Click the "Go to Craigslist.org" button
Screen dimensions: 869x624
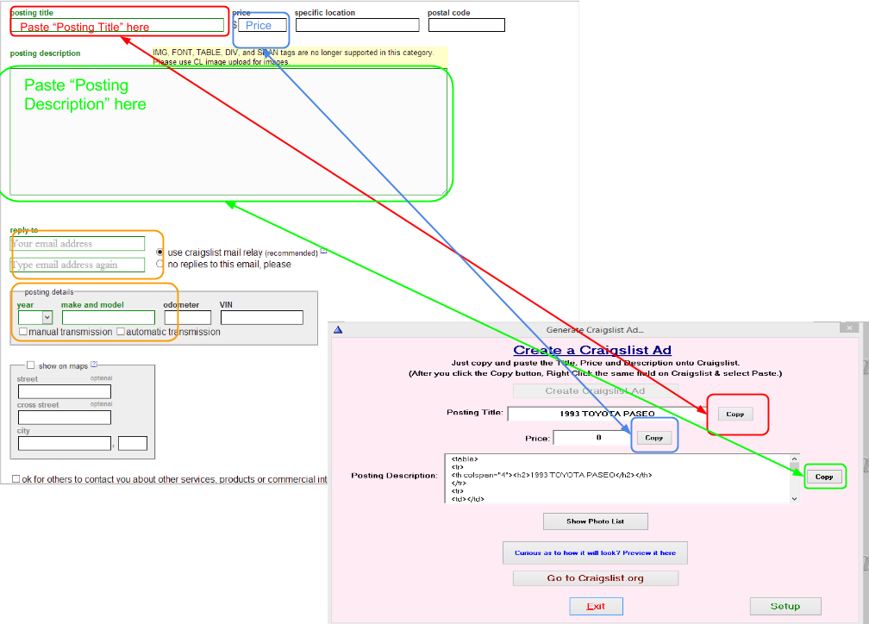pyautogui.click(x=595, y=578)
